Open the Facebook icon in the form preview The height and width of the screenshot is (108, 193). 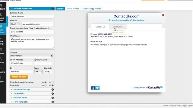(93, 88)
